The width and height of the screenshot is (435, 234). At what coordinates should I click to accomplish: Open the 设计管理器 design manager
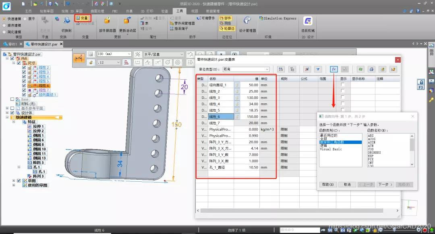247,21
